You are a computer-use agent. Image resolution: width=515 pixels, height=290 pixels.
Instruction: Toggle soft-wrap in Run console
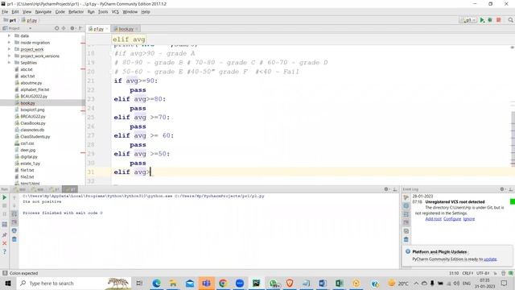14,214
